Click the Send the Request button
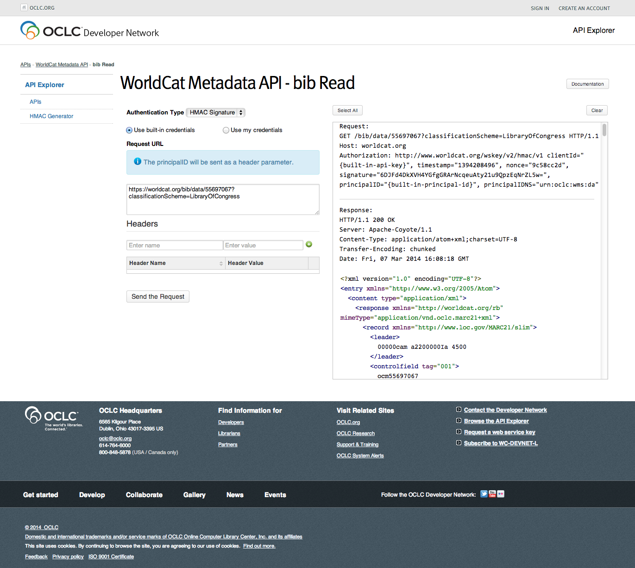 click(x=158, y=297)
